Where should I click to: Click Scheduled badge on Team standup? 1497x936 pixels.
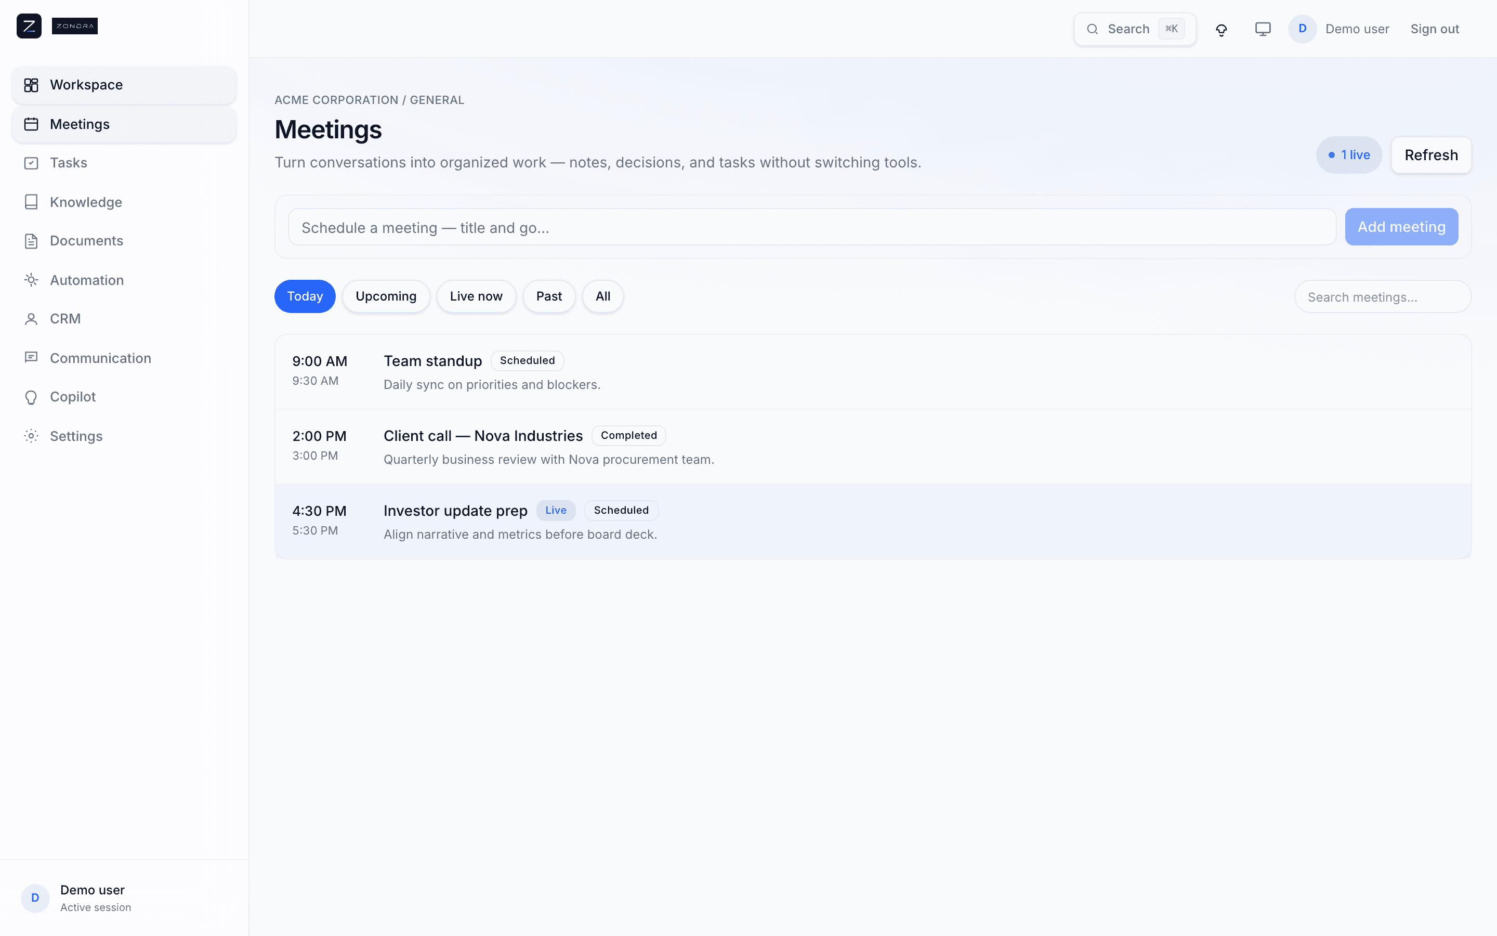tap(527, 360)
